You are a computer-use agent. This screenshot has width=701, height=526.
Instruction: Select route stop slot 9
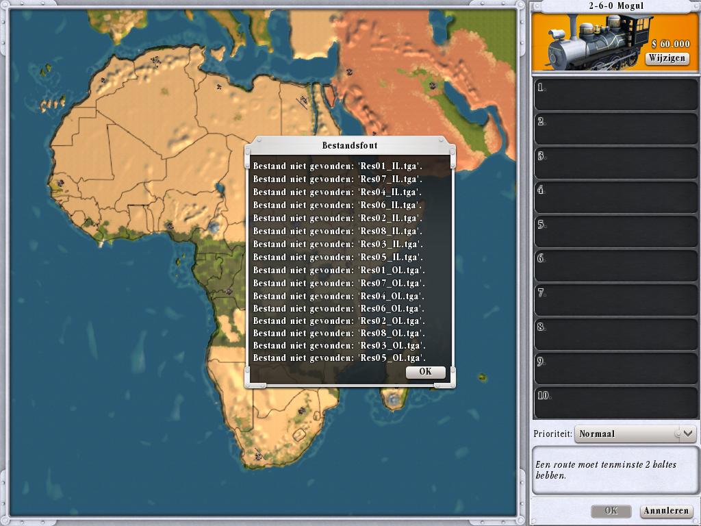[x=616, y=368]
